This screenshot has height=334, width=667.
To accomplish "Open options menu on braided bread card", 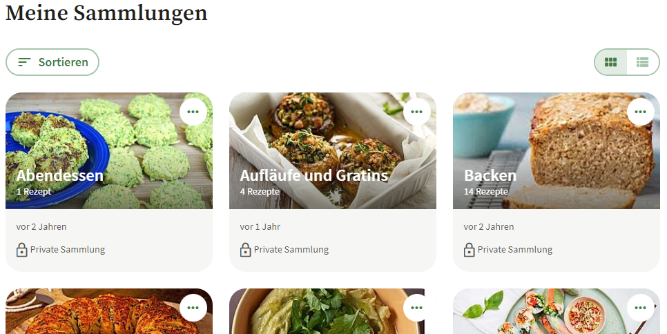I will click(193, 308).
